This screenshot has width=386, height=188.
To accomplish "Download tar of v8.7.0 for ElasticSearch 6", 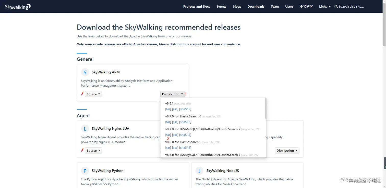I will pos(168,122).
